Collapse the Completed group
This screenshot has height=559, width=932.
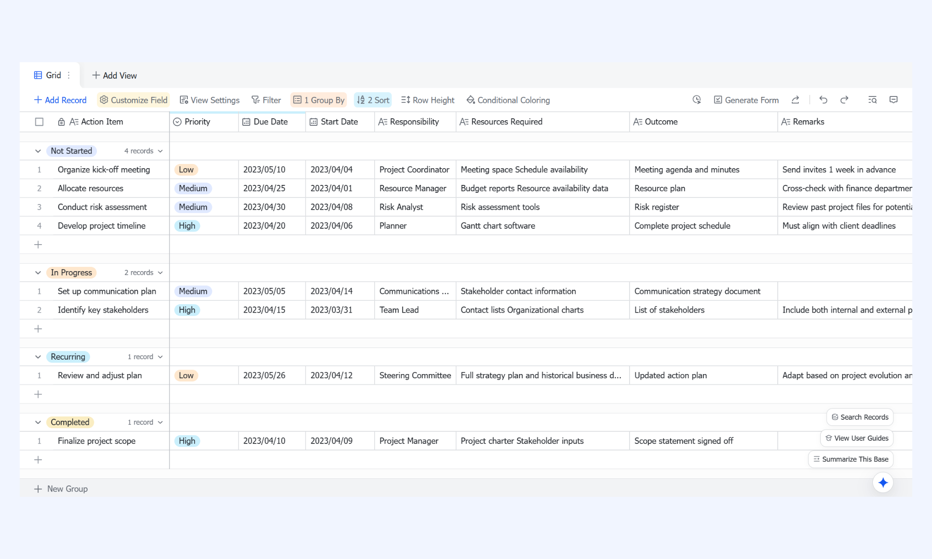point(38,423)
